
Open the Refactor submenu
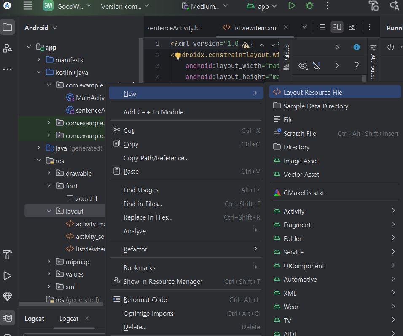click(x=186, y=249)
